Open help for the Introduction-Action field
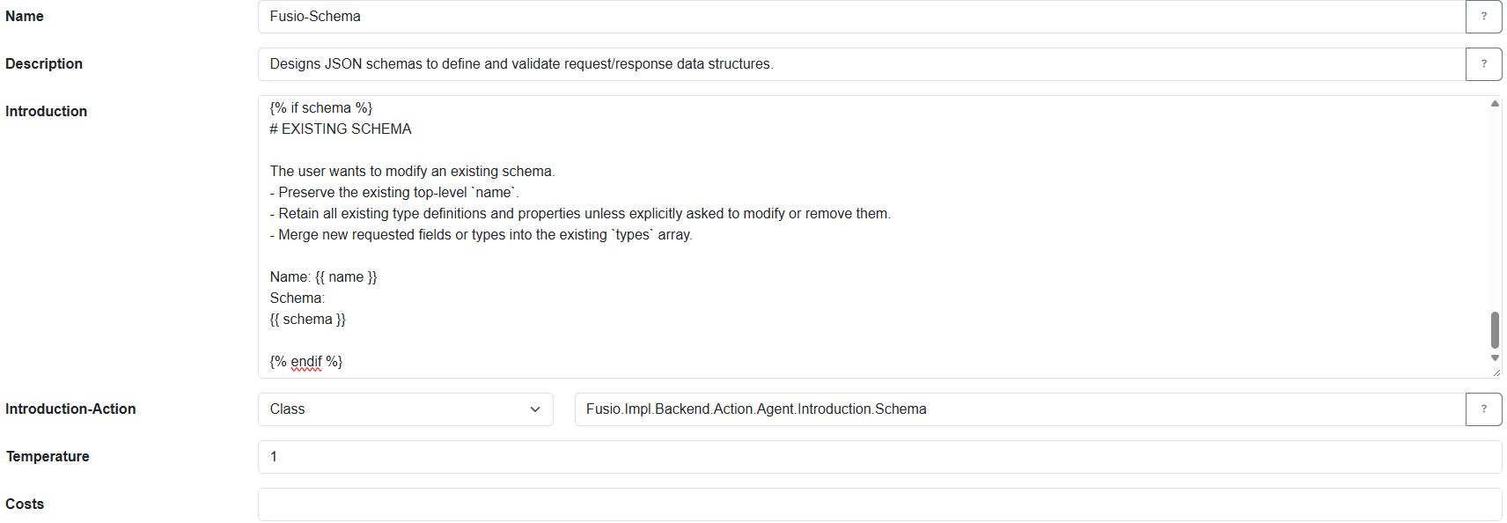The width and height of the screenshot is (1507, 523). 1483,409
